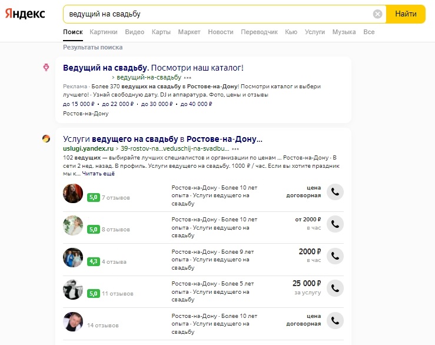Open the avatar of the specialist with 4 отзыва
The image size is (435, 345).
tap(73, 257)
